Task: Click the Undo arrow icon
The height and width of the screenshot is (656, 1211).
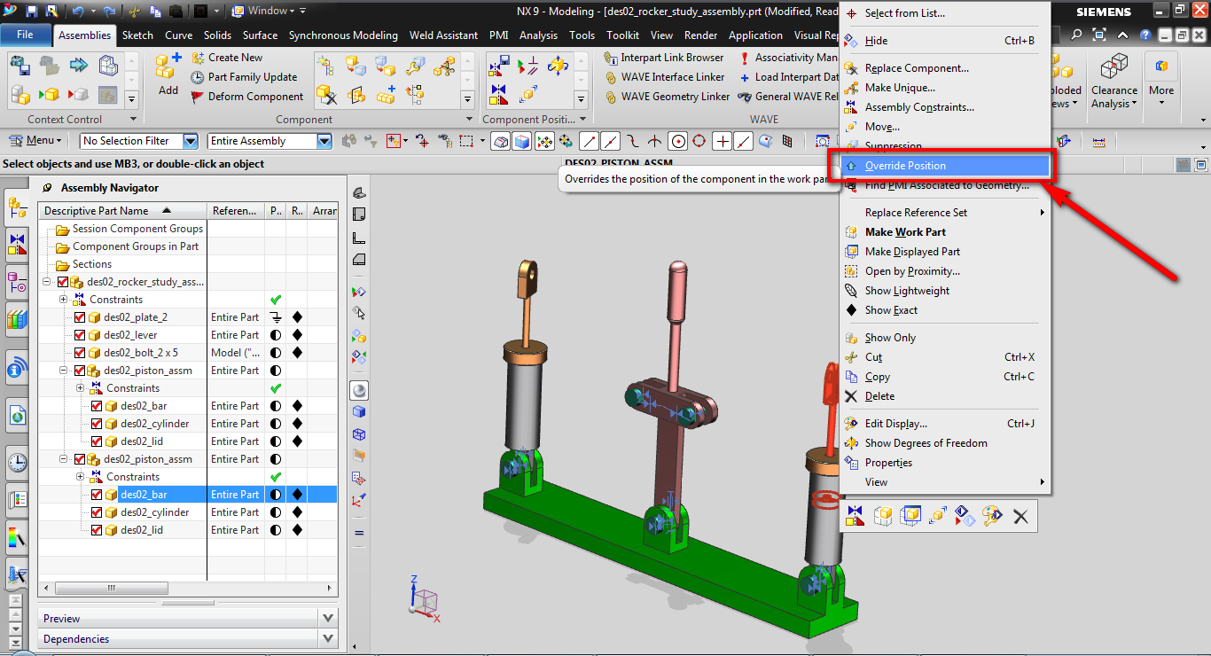Action: (x=77, y=12)
